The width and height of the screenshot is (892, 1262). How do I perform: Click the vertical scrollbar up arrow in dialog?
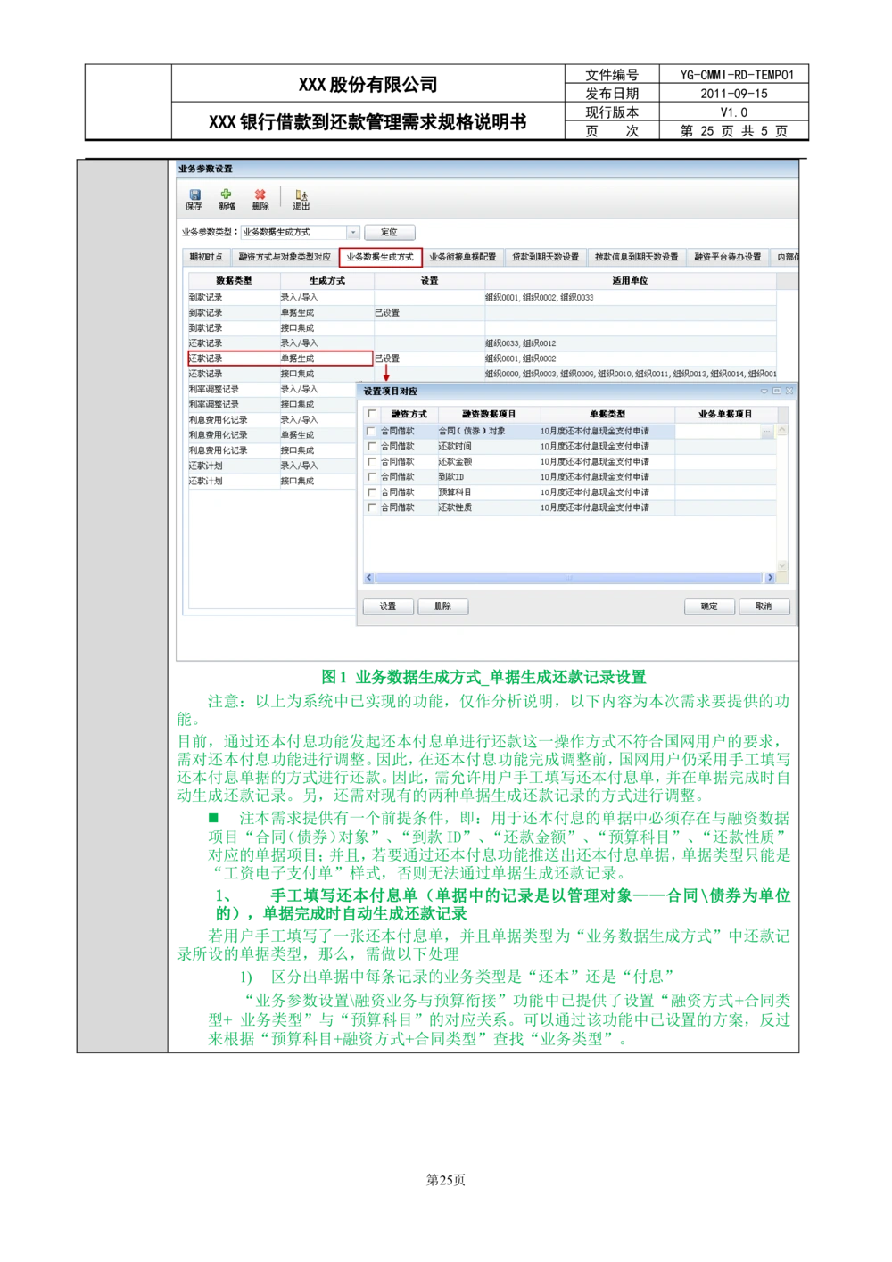pos(782,431)
